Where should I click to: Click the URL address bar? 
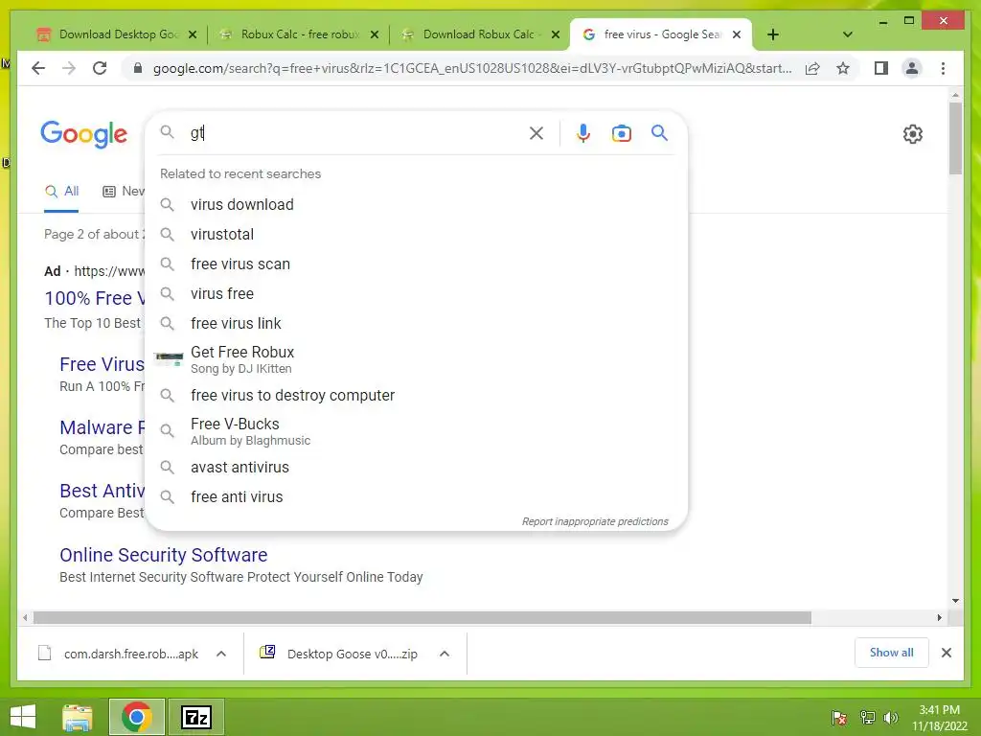click(472, 68)
